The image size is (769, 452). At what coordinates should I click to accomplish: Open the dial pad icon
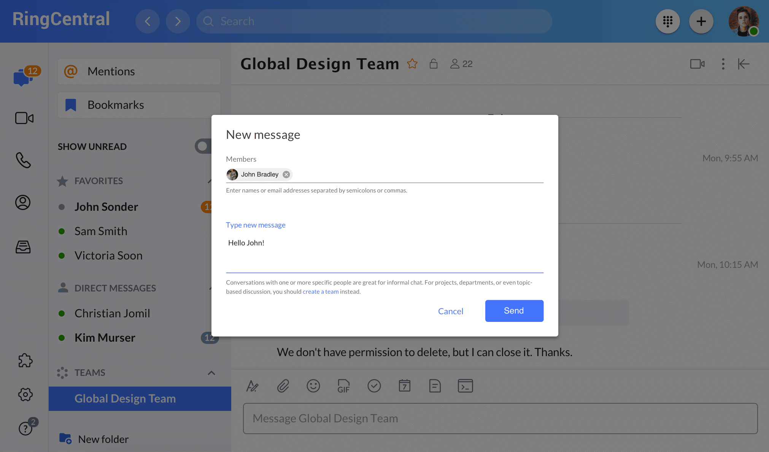click(x=667, y=21)
